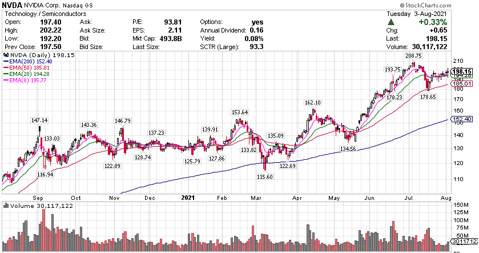Image resolution: width=479 pixels, height=253 pixels.
Task: Click the Tuesday 3-Aug-2021 date text
Action: pyautogui.click(x=417, y=14)
